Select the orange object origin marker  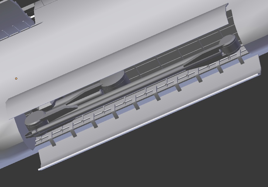[16, 78]
